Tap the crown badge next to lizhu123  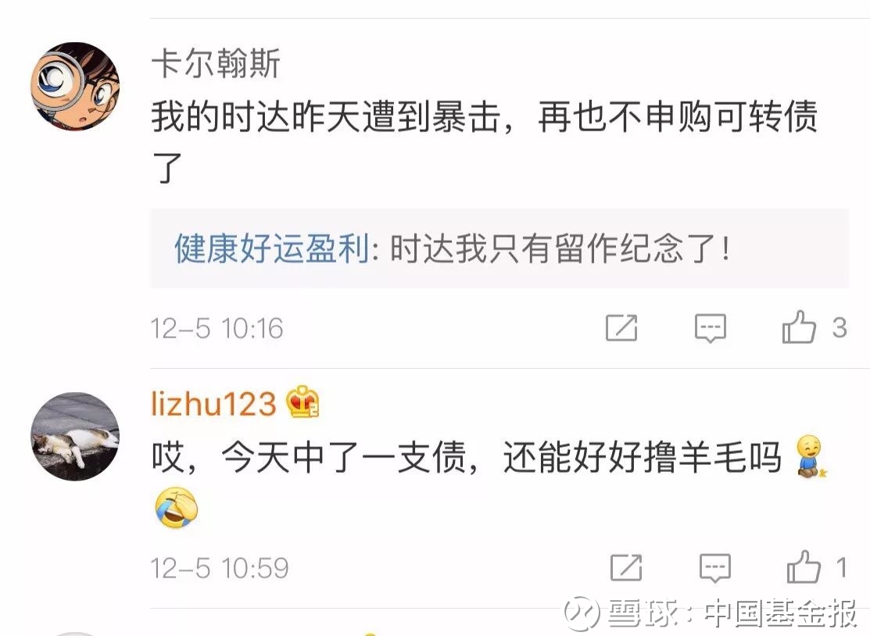tap(303, 402)
